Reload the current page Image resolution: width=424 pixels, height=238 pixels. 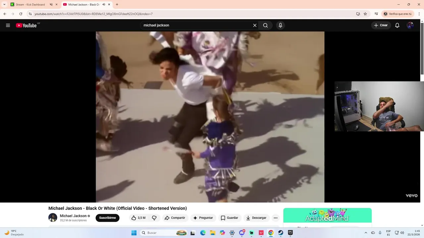coord(21,14)
